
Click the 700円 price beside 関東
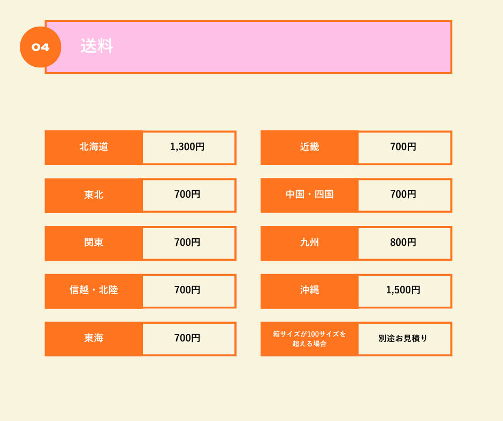188,243
